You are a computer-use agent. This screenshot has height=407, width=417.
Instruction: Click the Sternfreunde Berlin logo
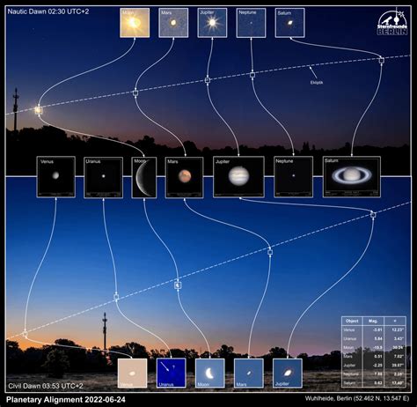392,23
